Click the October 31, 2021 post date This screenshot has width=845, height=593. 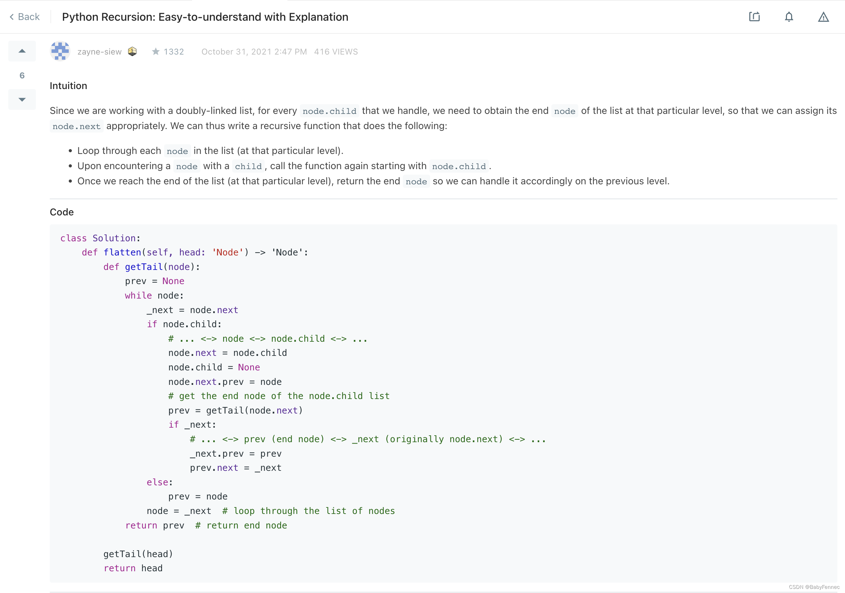click(x=254, y=52)
